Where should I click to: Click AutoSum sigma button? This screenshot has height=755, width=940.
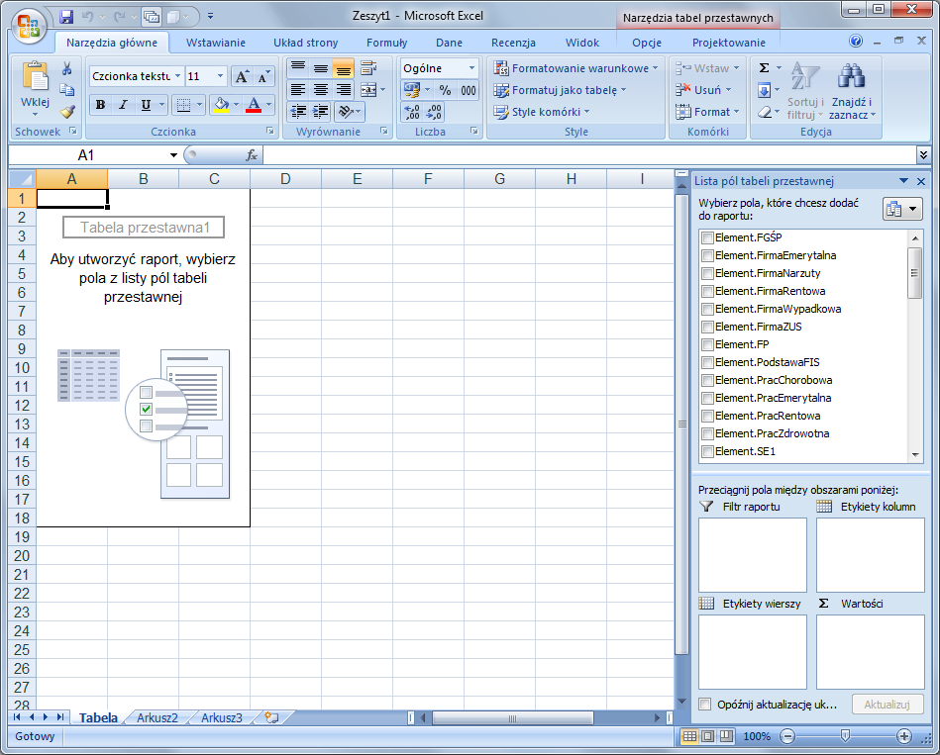tap(765, 67)
